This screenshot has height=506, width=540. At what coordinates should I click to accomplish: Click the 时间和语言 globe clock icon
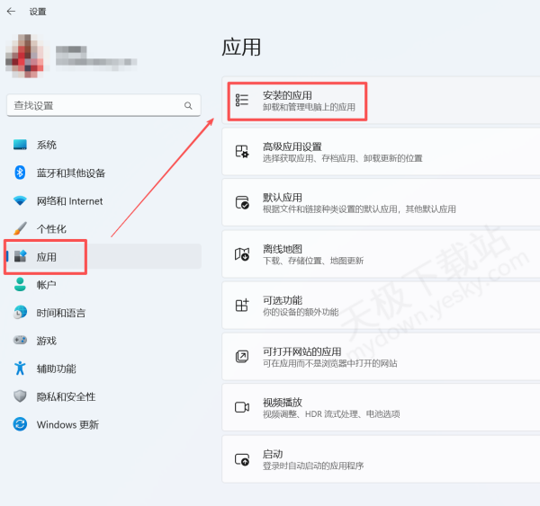20,313
